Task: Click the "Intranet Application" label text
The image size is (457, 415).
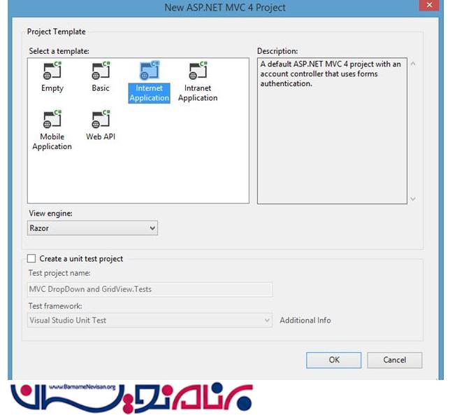Action: [x=198, y=93]
